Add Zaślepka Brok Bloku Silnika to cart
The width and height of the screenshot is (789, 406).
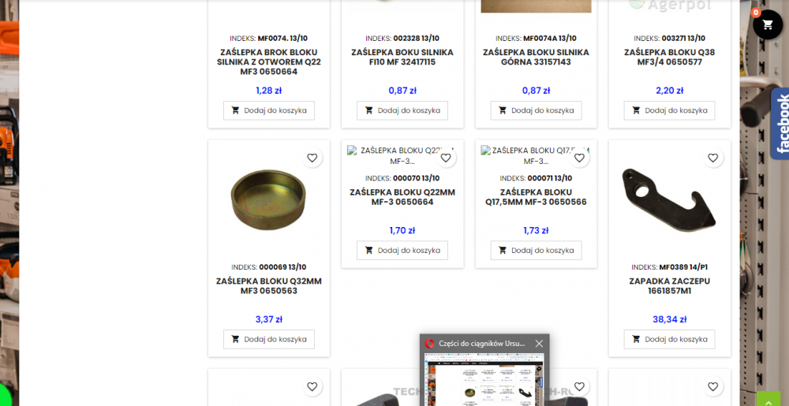(269, 110)
